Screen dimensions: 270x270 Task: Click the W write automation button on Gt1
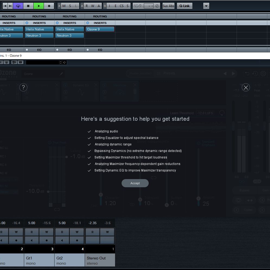point(46,232)
